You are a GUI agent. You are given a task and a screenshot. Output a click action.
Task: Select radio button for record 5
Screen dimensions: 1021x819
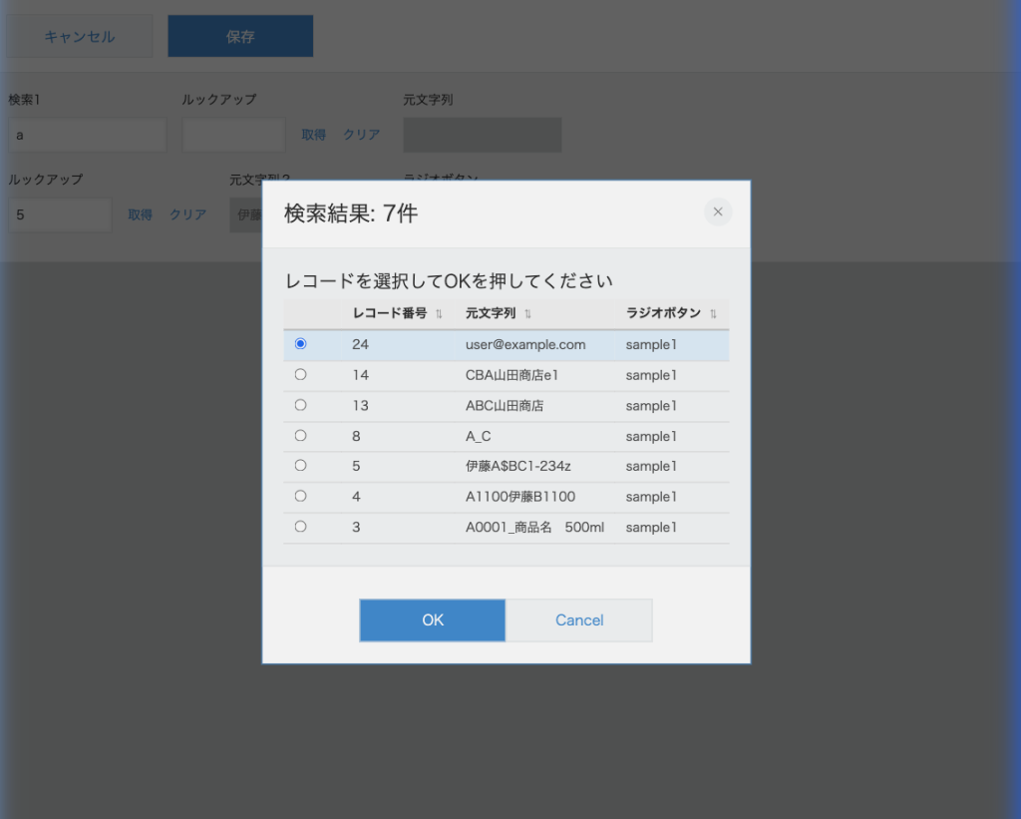pos(301,466)
